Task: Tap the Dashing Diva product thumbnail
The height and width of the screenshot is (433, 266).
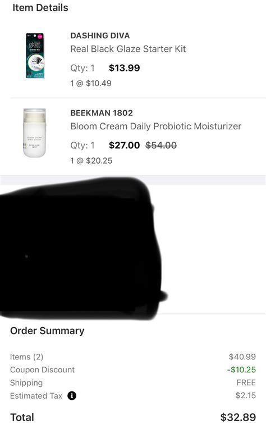Action: click(x=35, y=56)
